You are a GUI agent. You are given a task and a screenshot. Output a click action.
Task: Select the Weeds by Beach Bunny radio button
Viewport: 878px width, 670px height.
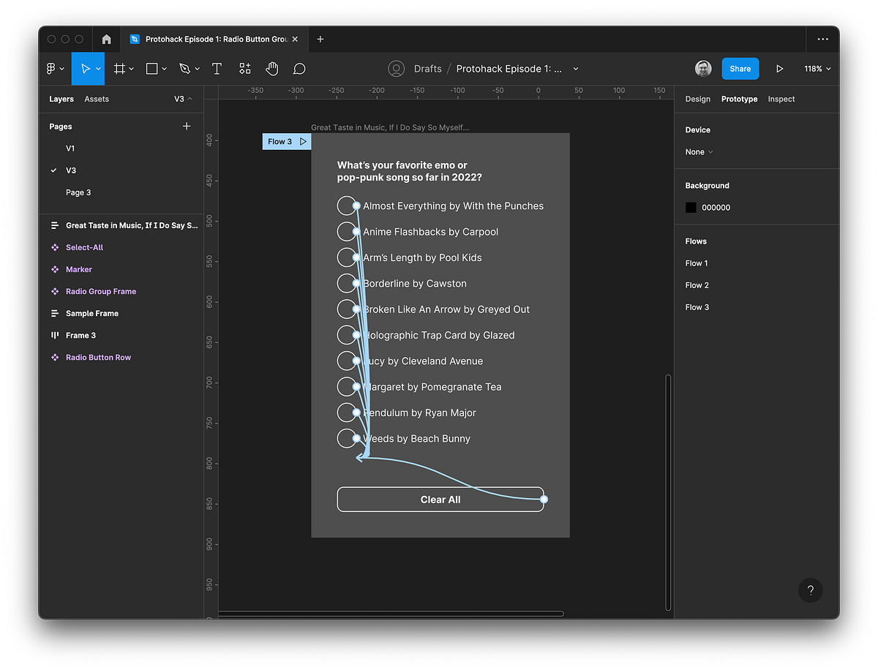(x=348, y=438)
